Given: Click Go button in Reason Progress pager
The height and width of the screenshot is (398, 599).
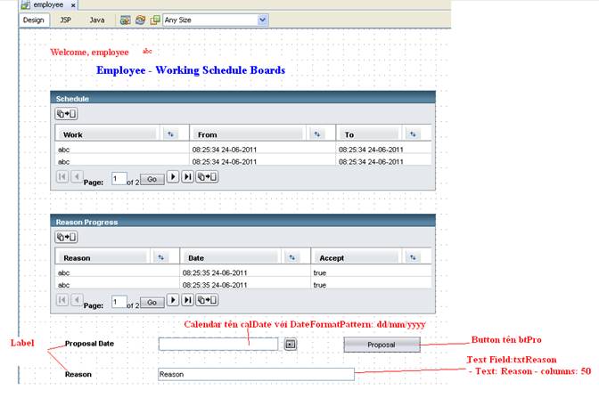Looking at the screenshot, I should [x=152, y=302].
